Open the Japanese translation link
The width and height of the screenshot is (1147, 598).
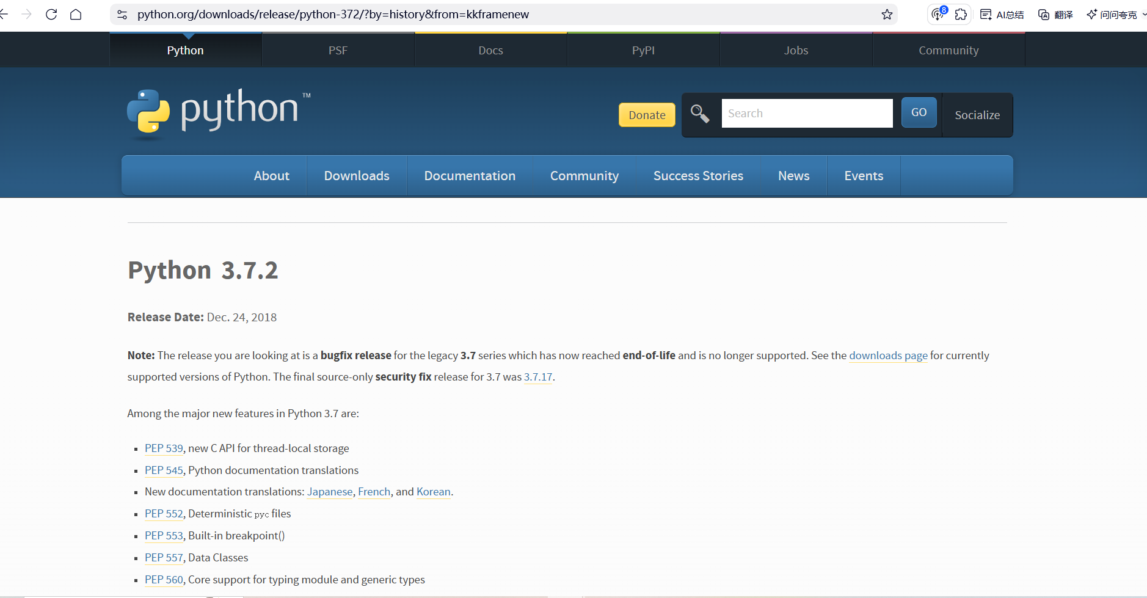(x=330, y=492)
